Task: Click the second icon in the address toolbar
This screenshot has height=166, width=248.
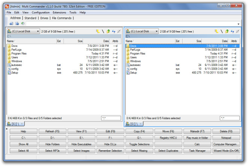Action: (17, 24)
